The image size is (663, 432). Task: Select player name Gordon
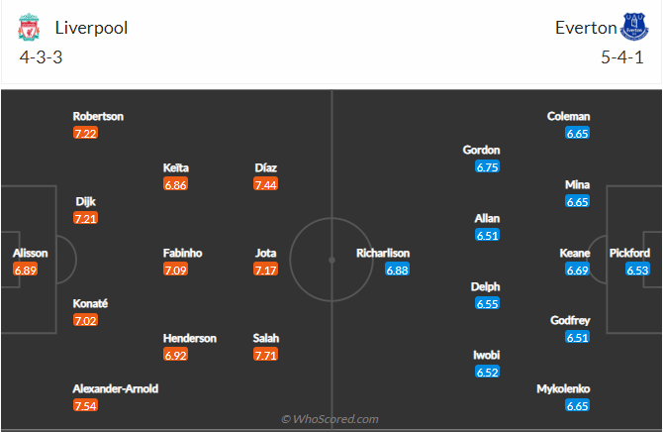pyautogui.click(x=482, y=151)
